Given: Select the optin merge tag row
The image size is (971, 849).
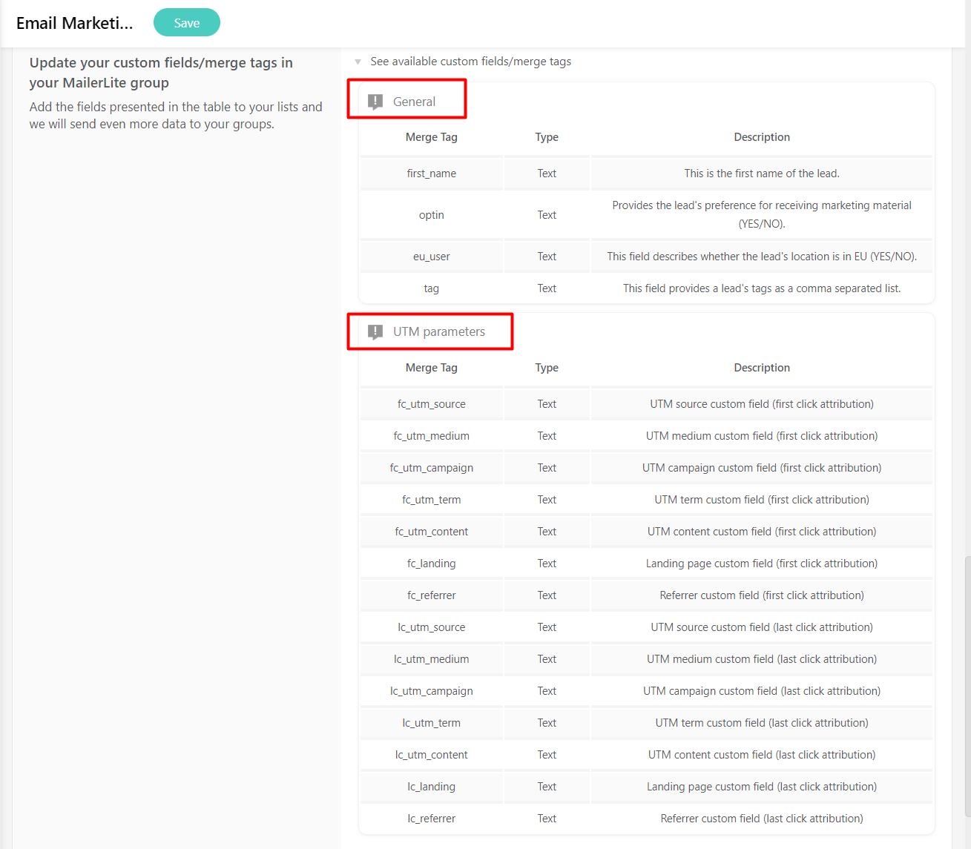Looking at the screenshot, I should (x=431, y=214).
